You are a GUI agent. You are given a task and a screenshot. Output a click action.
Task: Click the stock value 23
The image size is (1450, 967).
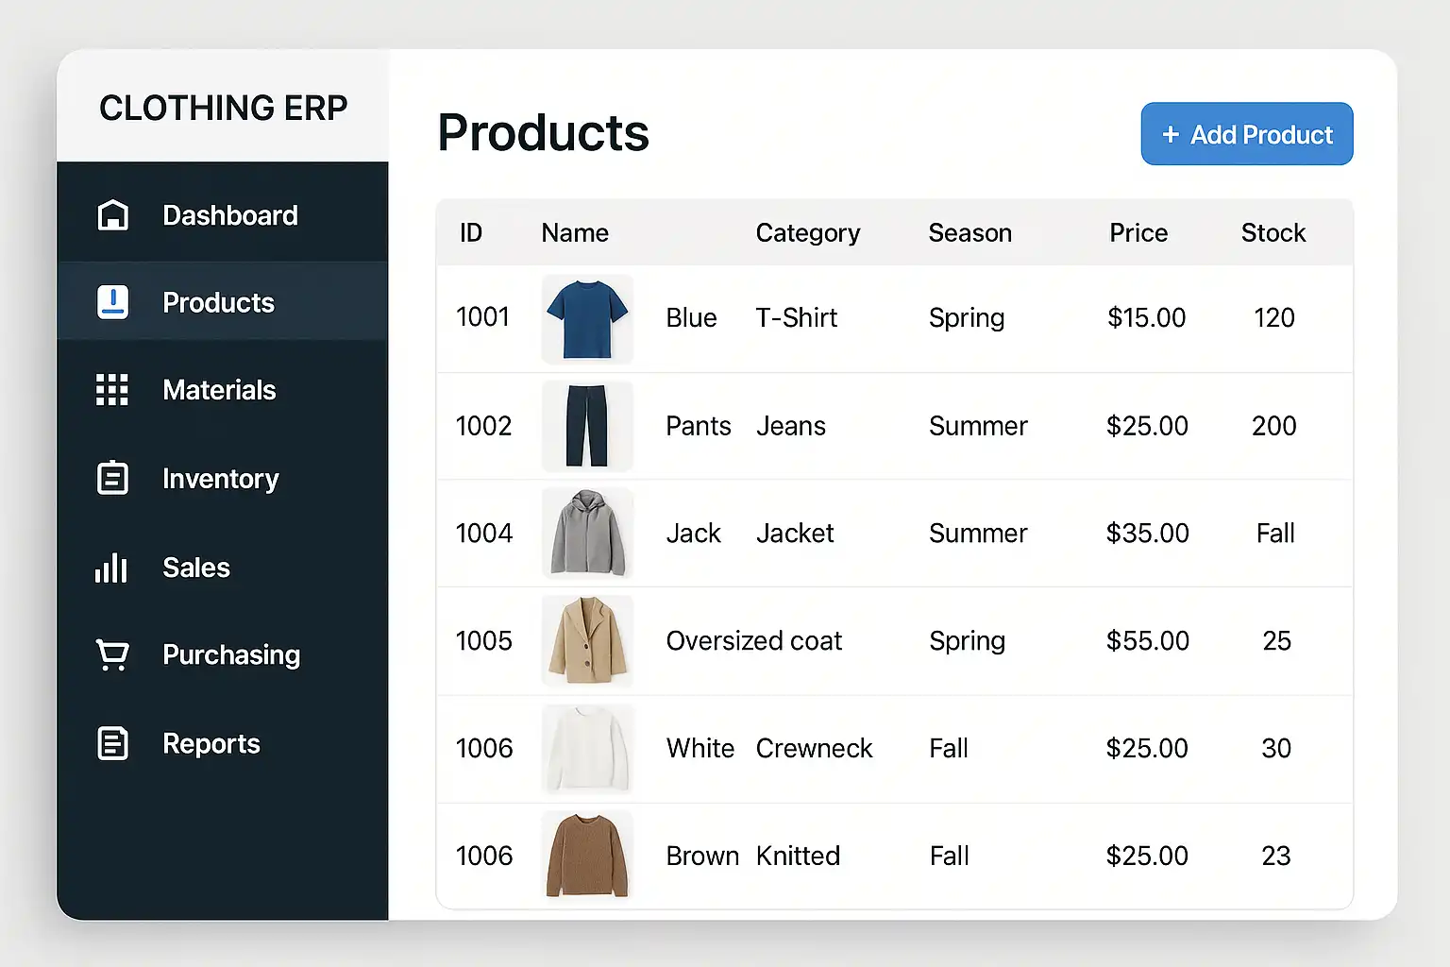[x=1276, y=856]
